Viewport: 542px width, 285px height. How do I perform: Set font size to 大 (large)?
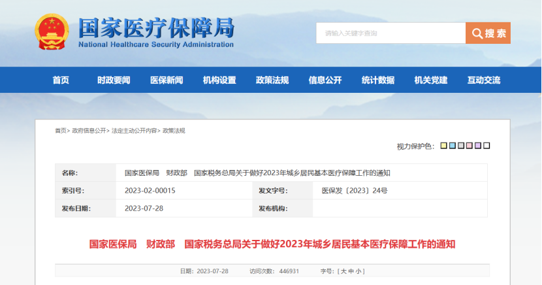(x=342, y=271)
